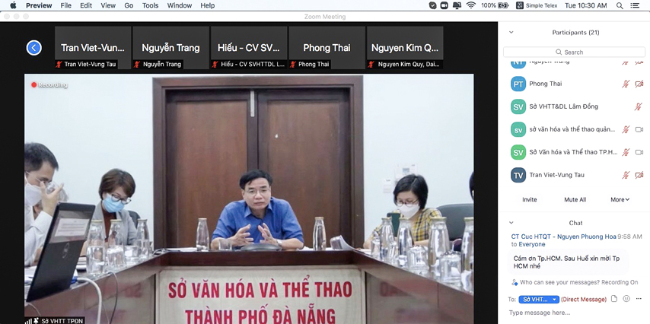Click the battery status icon
Viewport: 650px width, 324px height.
point(503,5)
